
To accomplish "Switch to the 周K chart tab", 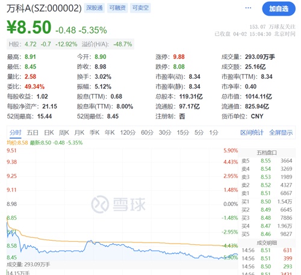I will tap(64, 132).
